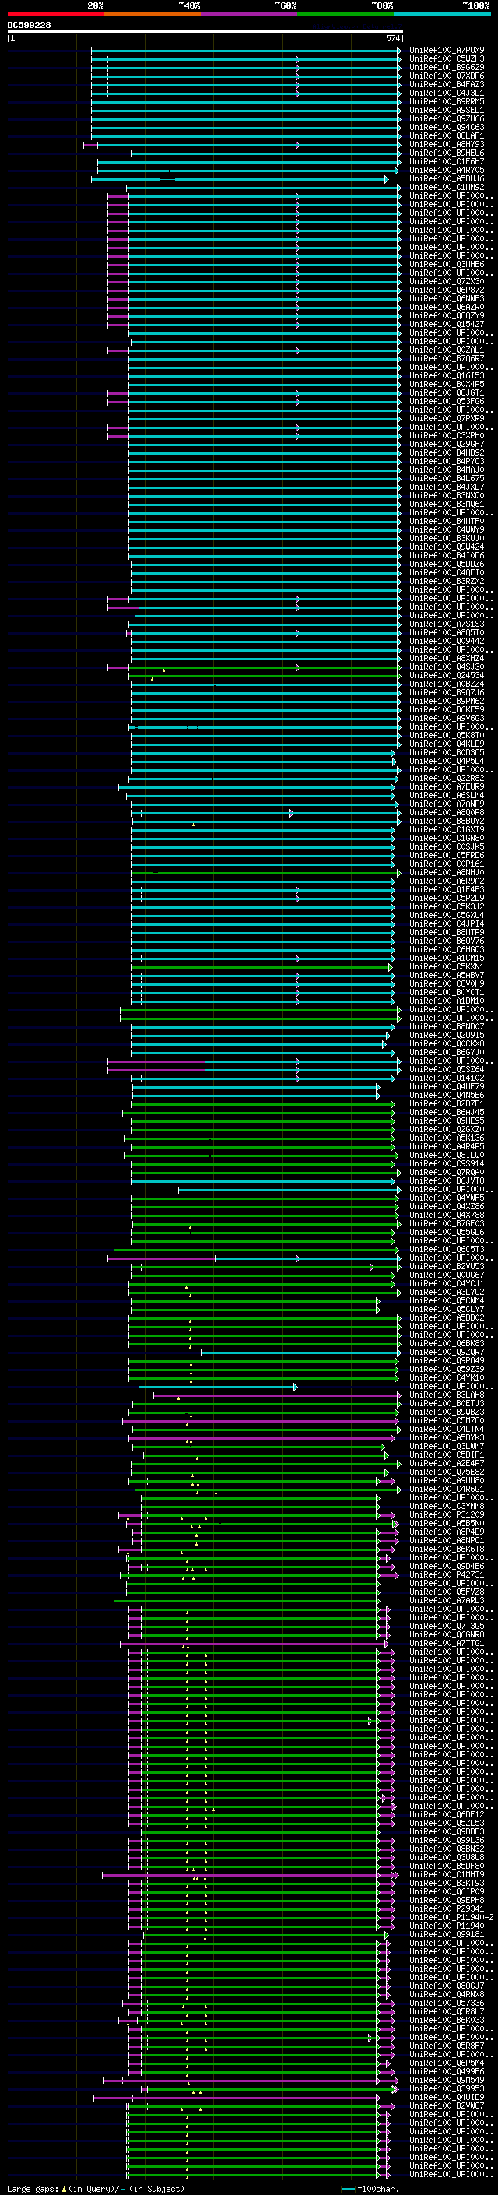Select the UniRef100_B3MQ61 label

(447, 504)
